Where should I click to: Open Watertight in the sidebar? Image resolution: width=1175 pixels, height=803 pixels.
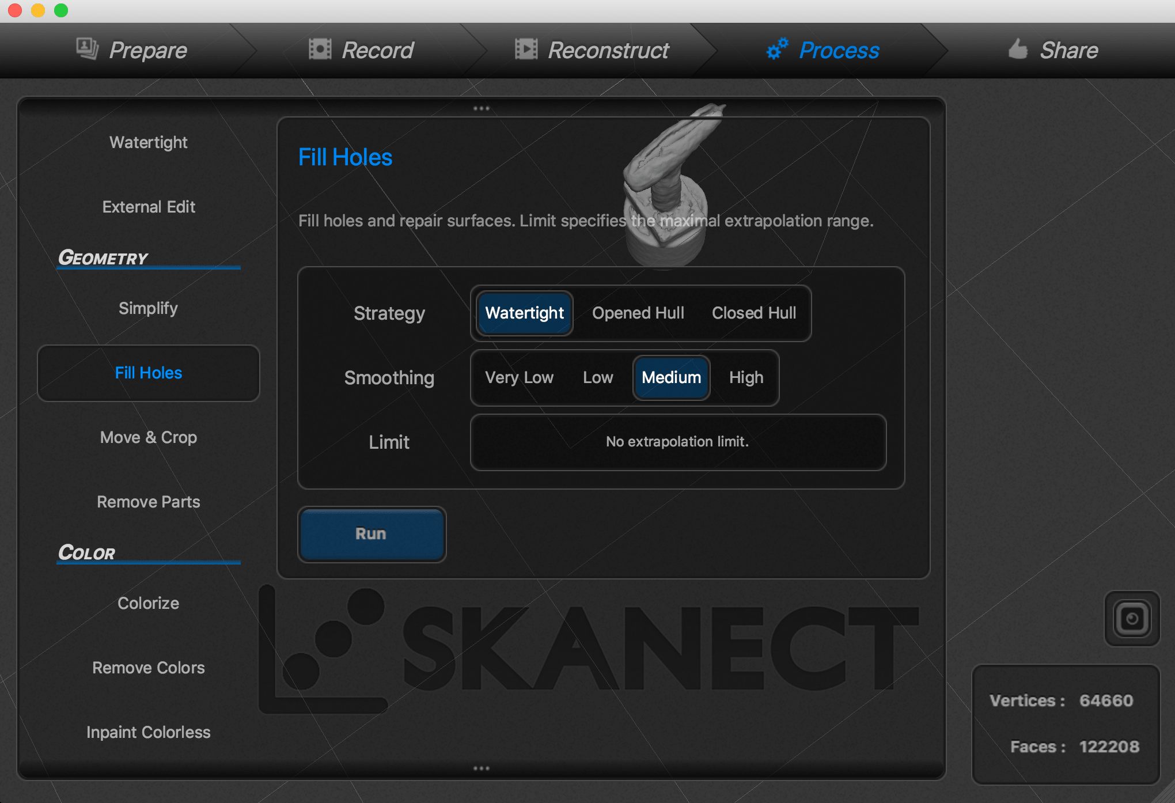coord(149,142)
